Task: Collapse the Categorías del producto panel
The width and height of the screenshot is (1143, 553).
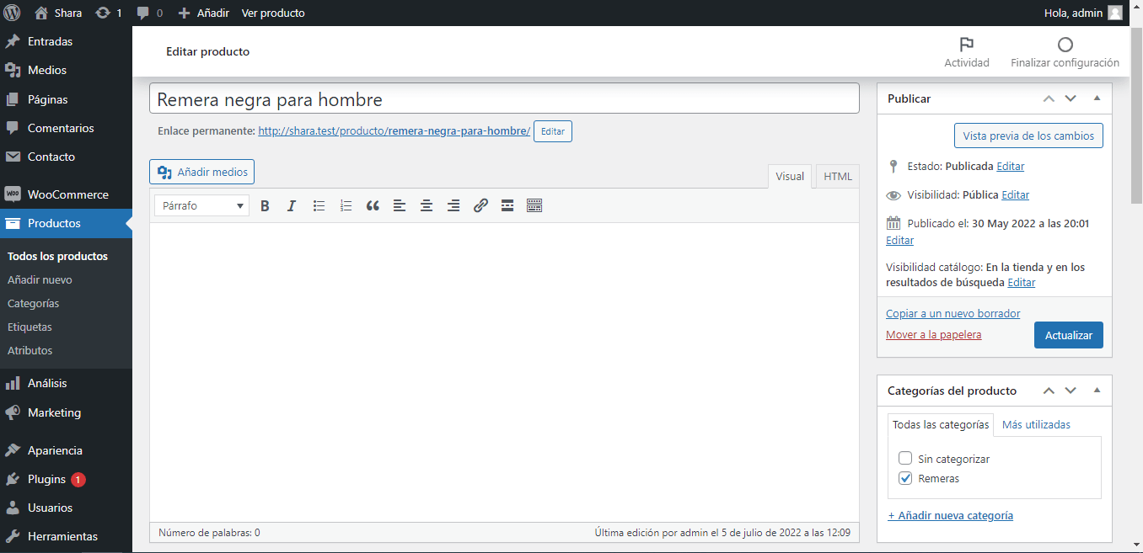Action: 1097,391
